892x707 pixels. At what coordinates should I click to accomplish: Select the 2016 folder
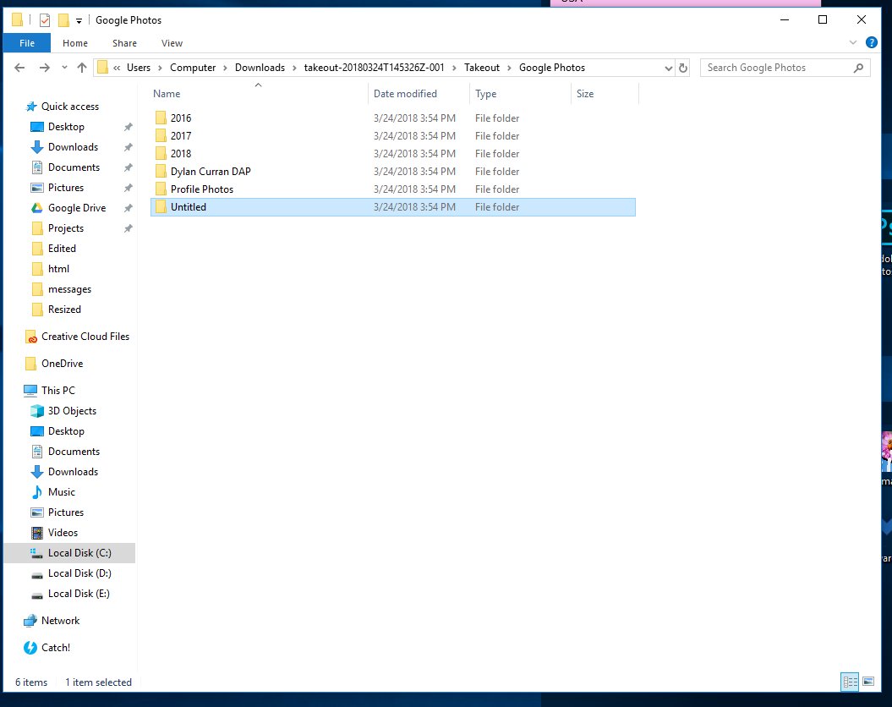tap(392, 118)
